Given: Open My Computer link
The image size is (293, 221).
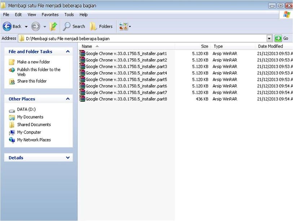Looking at the screenshot, I should (x=29, y=132).
